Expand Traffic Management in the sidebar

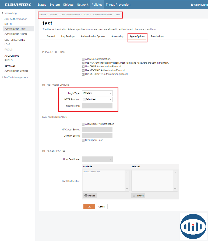click(x=16, y=78)
